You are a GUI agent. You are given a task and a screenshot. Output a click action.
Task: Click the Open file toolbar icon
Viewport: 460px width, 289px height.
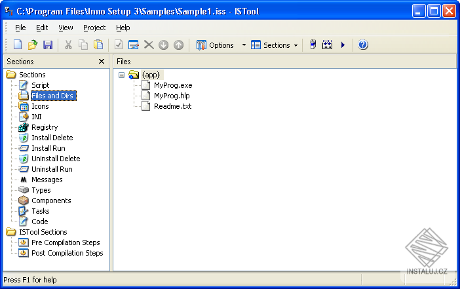coord(33,45)
